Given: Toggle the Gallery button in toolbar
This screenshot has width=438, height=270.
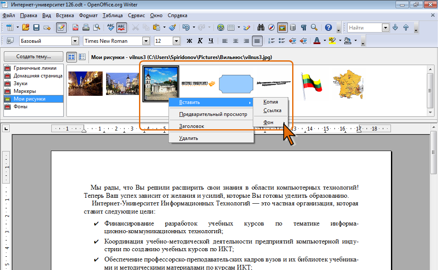Looking at the screenshot, I should point(282,27).
